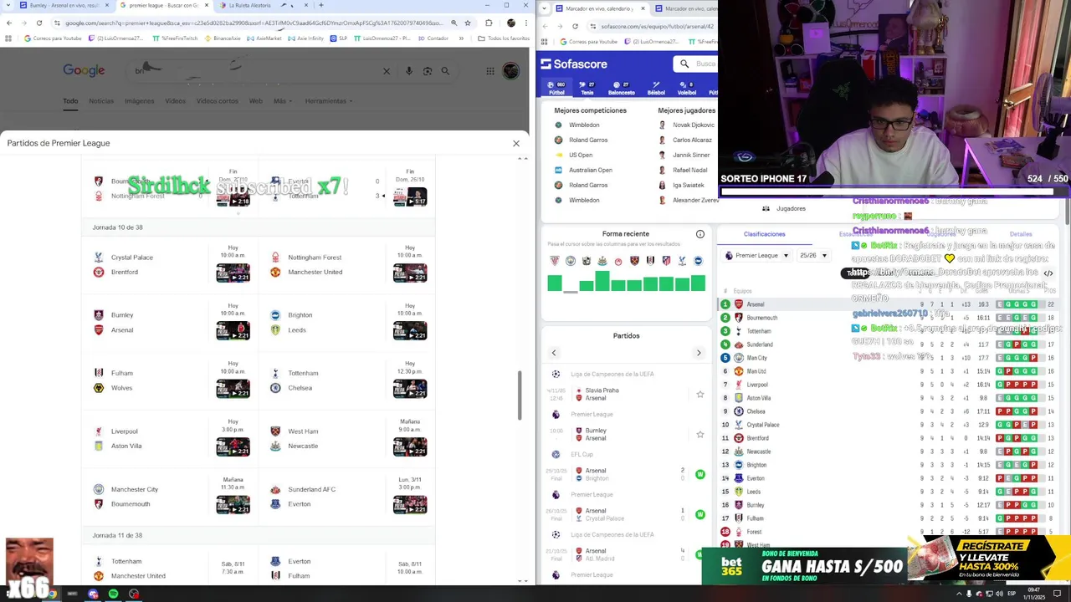Click the Sofascore logo

[x=574, y=64]
